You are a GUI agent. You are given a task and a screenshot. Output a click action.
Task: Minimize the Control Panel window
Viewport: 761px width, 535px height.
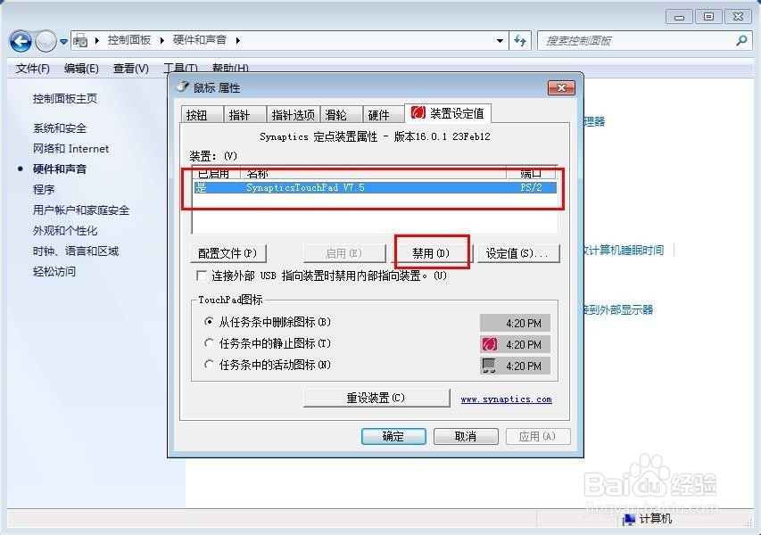(x=679, y=18)
